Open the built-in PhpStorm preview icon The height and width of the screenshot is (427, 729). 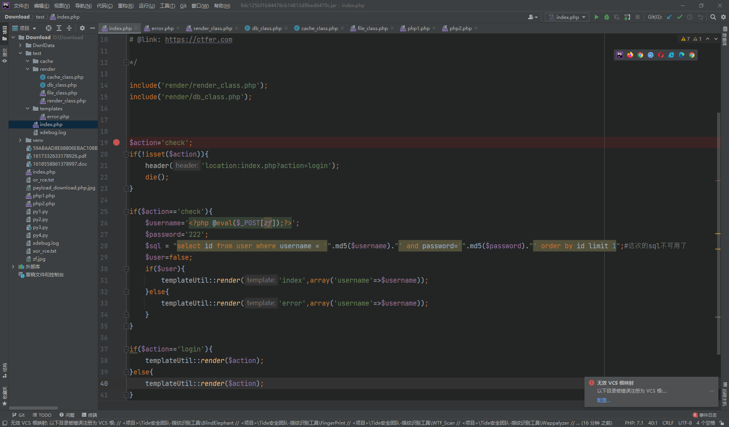620,55
